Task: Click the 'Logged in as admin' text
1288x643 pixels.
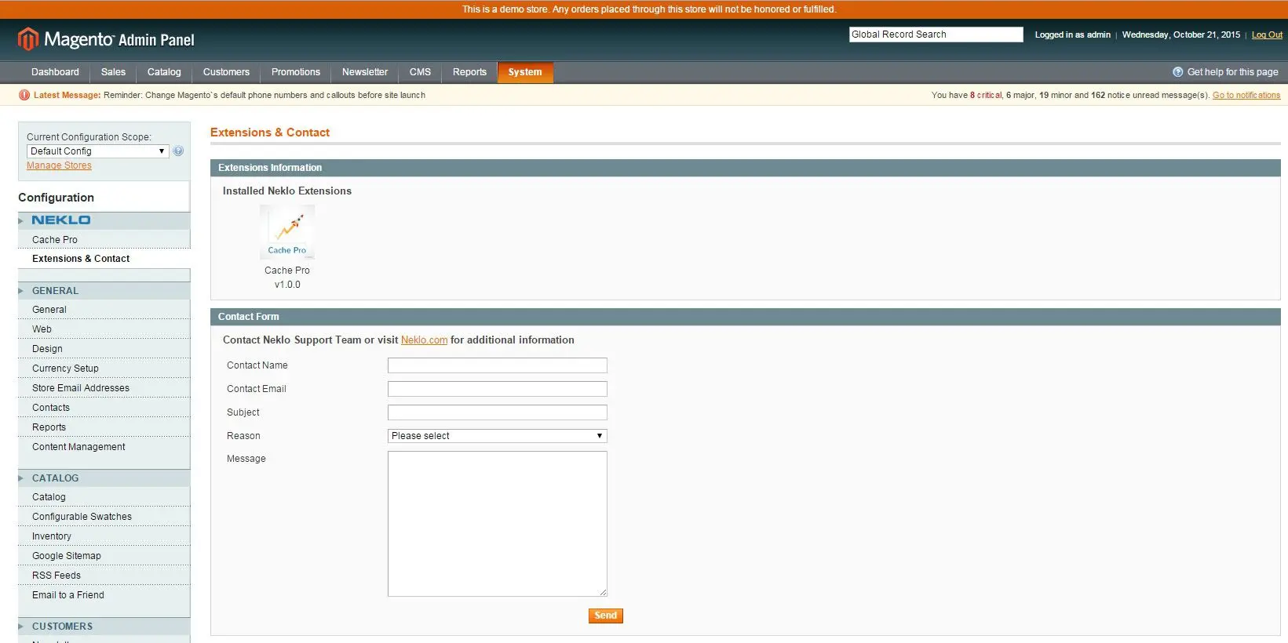Action: point(1072,35)
